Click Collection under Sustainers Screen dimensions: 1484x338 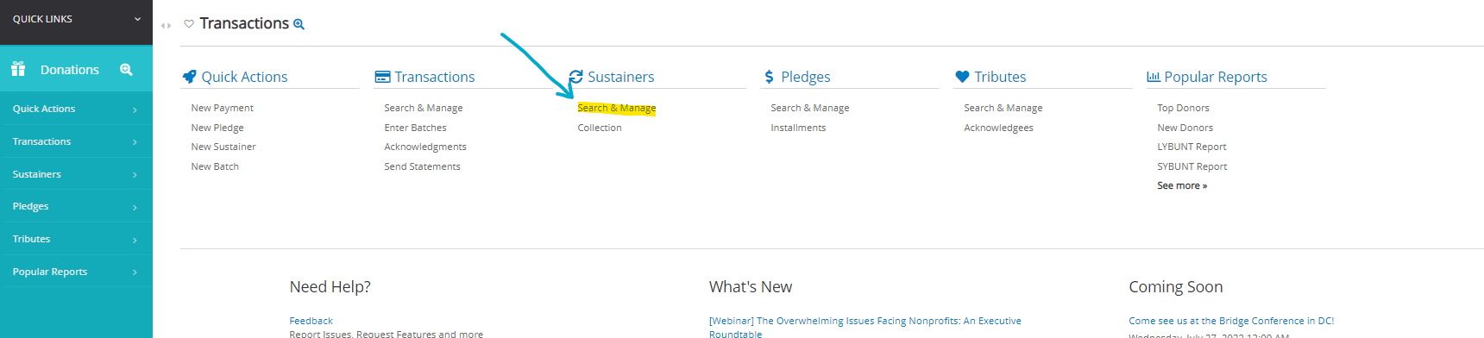(600, 128)
